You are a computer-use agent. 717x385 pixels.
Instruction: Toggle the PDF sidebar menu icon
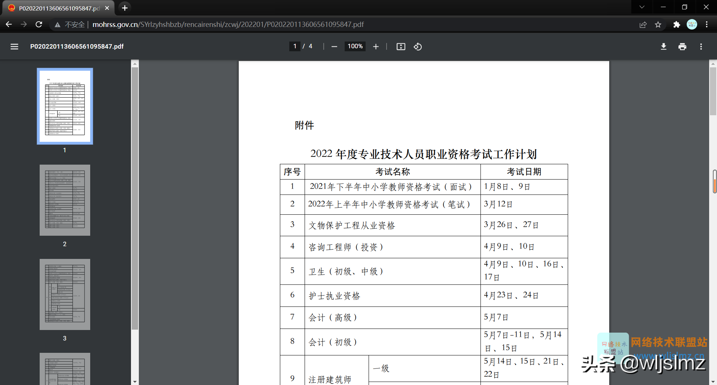(14, 46)
